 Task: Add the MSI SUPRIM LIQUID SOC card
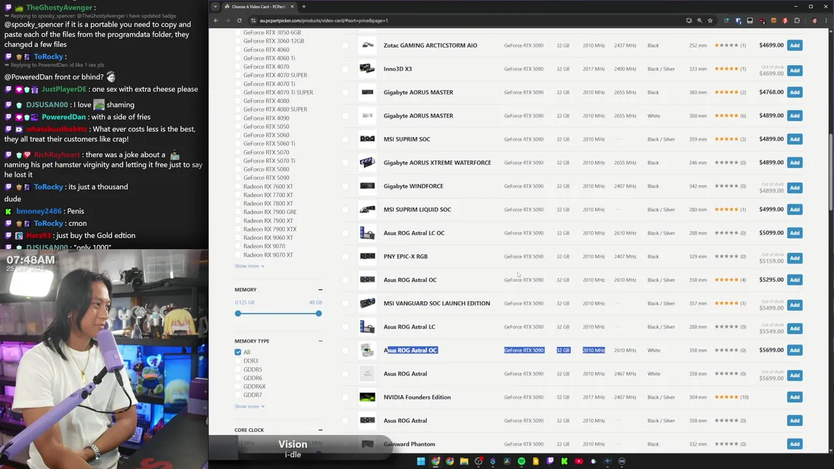coord(794,209)
